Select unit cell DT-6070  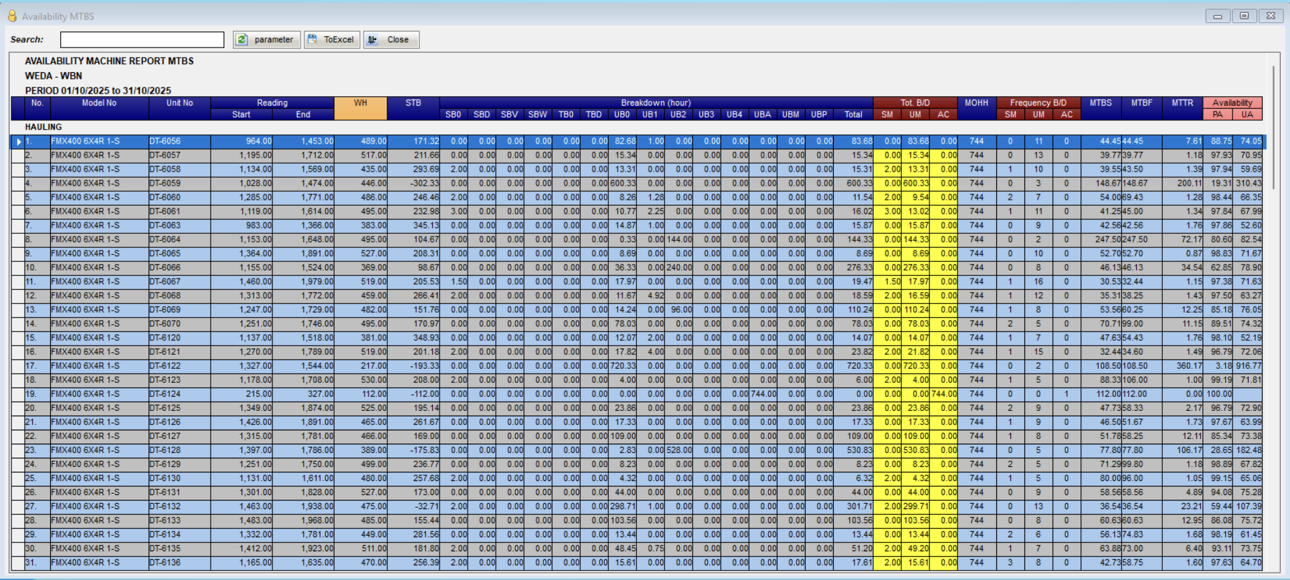click(179, 323)
